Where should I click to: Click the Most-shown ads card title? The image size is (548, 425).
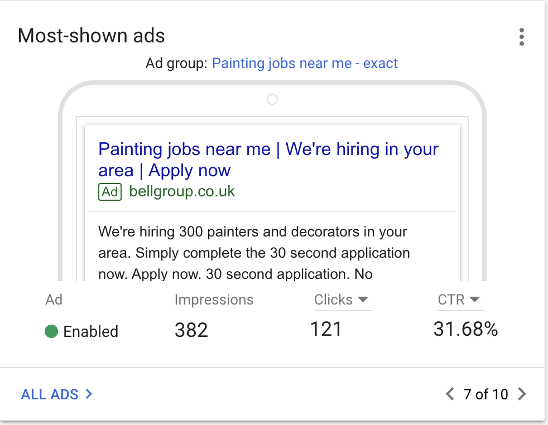coord(91,36)
